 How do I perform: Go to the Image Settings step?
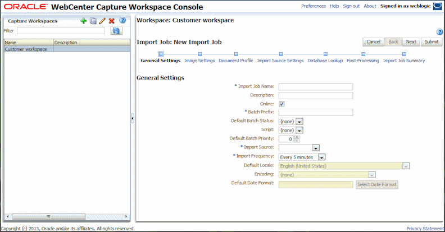(x=199, y=61)
